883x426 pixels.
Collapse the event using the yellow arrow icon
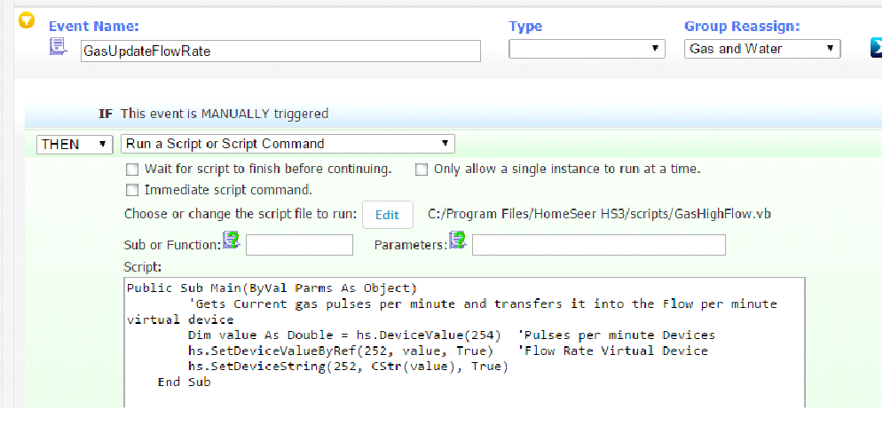(x=27, y=20)
